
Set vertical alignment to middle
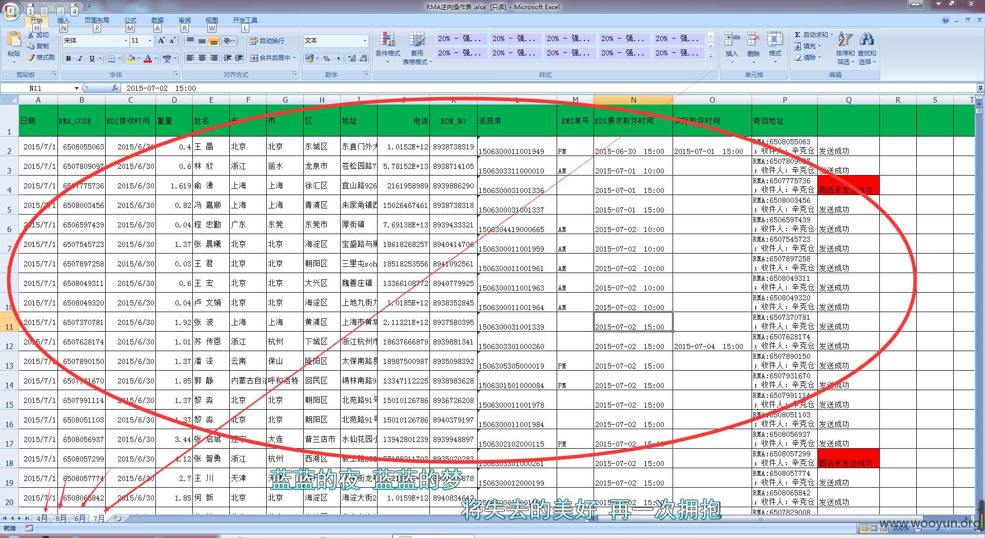202,41
